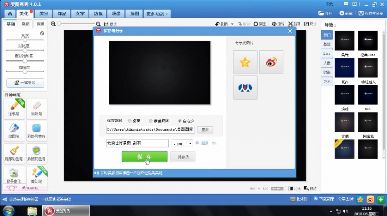Select the 抠图笔 cutout pen tool
The height and width of the screenshot is (216, 387).
point(14,131)
